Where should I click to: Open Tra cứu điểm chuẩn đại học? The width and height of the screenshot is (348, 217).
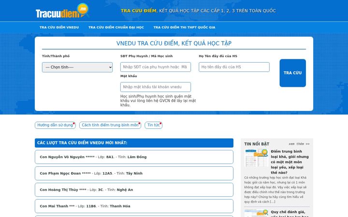pyautogui.click(x=116, y=27)
